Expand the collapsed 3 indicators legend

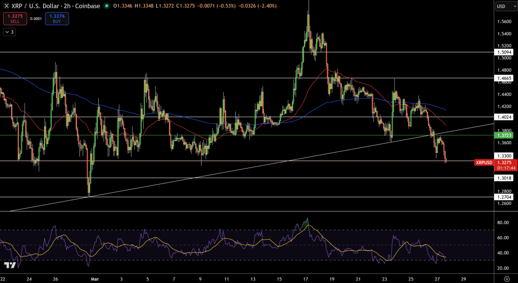[x=9, y=32]
